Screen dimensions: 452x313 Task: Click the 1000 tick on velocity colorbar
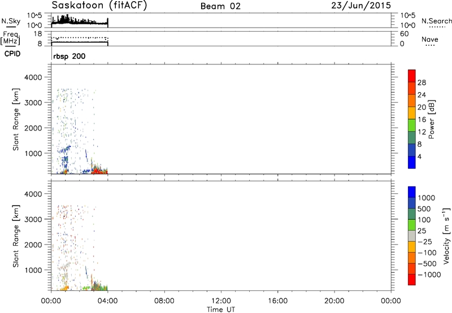click(427, 198)
